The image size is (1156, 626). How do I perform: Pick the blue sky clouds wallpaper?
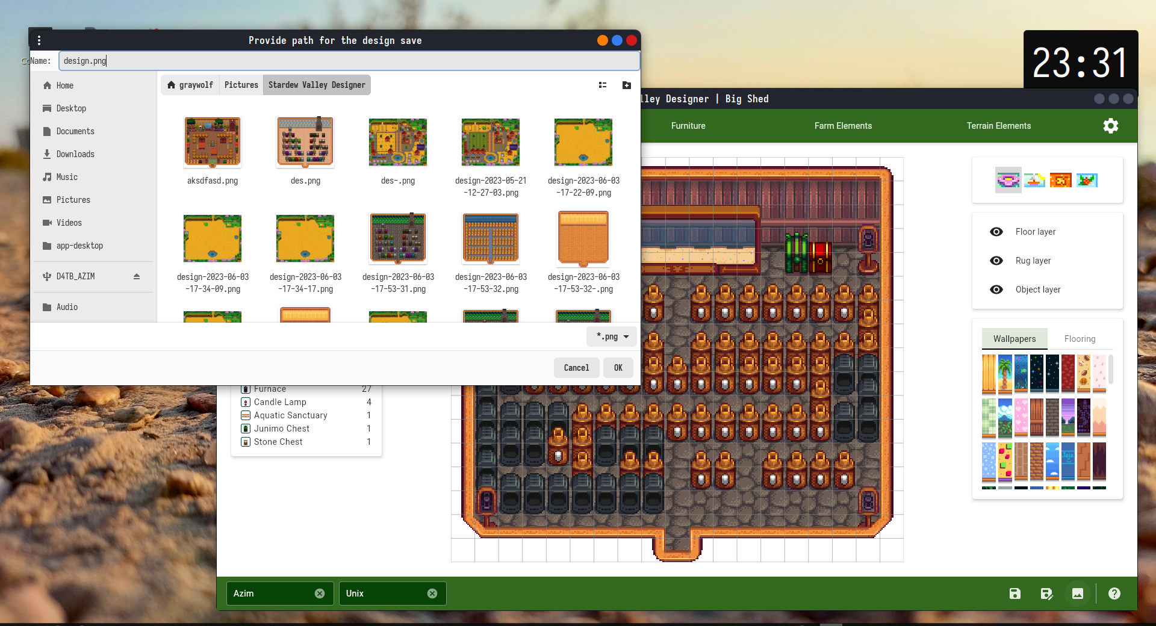pos(1052,462)
